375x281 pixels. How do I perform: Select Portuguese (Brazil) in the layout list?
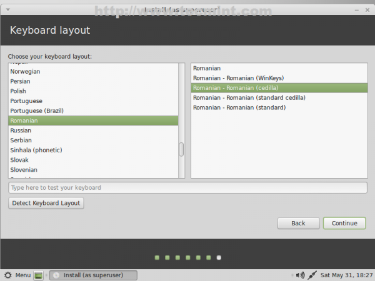pos(93,111)
